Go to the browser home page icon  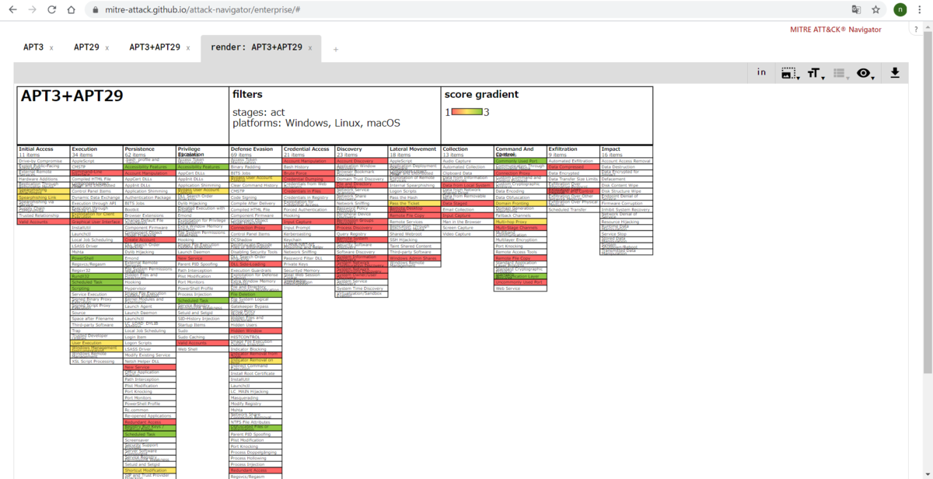pyautogui.click(x=72, y=10)
